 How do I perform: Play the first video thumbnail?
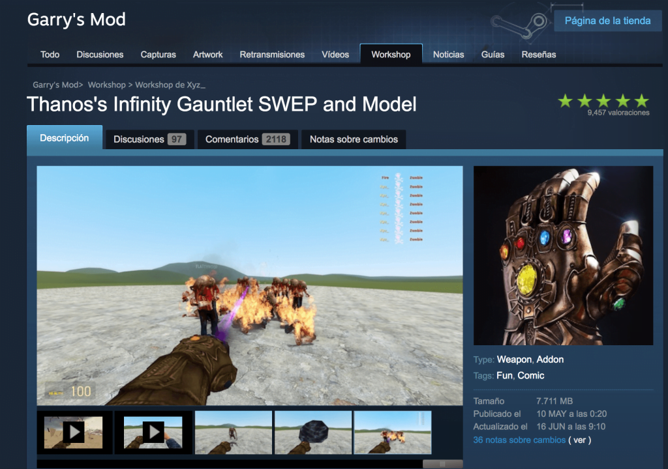coord(74,433)
